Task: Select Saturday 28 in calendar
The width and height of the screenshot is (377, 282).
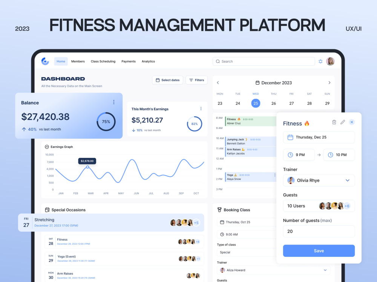Action: point(310,103)
